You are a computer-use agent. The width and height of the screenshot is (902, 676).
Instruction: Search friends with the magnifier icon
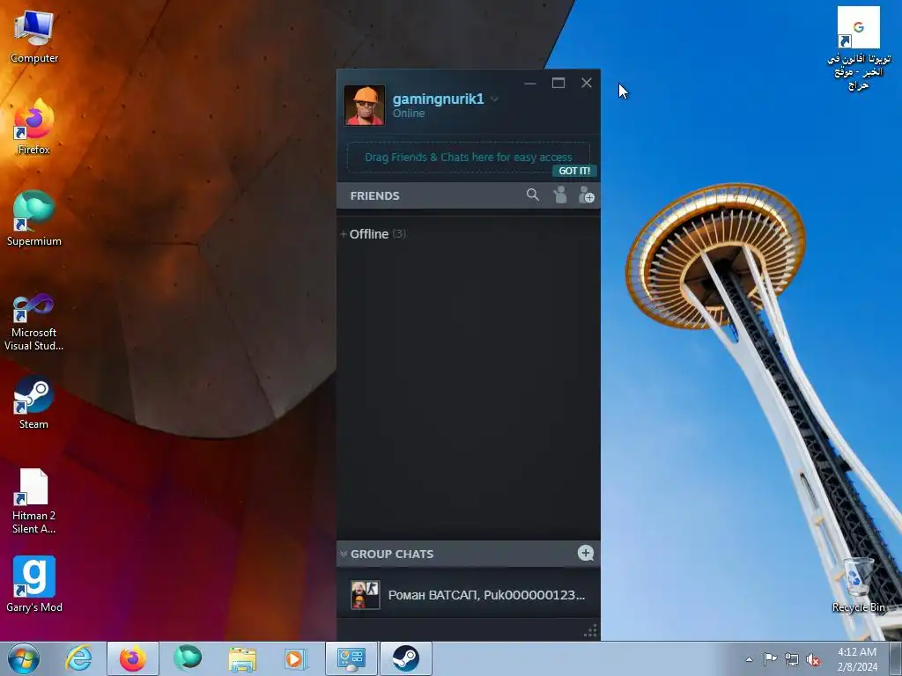pos(533,195)
